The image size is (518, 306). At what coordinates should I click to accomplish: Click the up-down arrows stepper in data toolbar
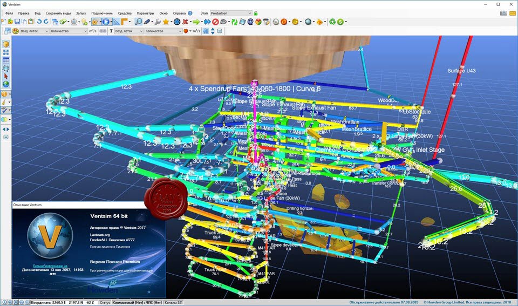213,31
